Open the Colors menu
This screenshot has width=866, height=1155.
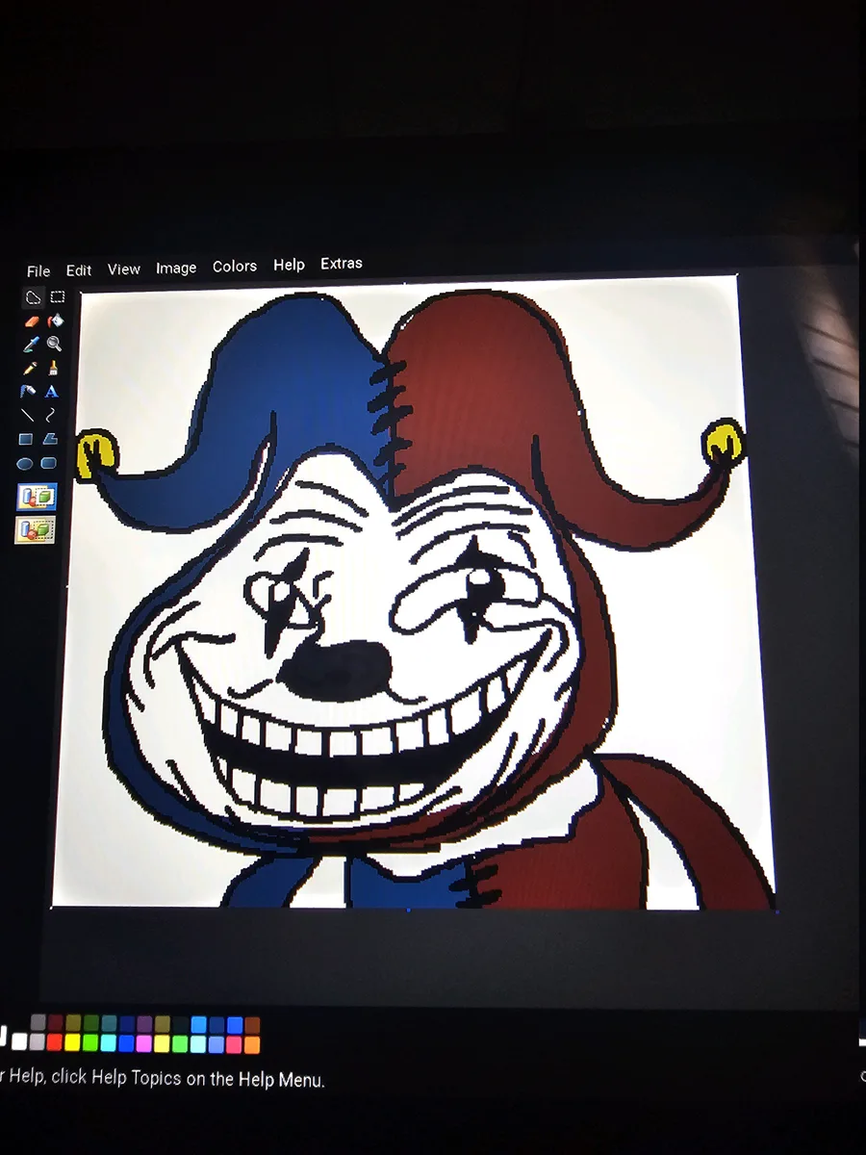click(235, 267)
